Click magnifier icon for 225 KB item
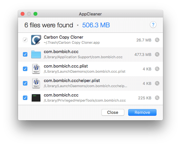181x146 pixels. point(157,98)
